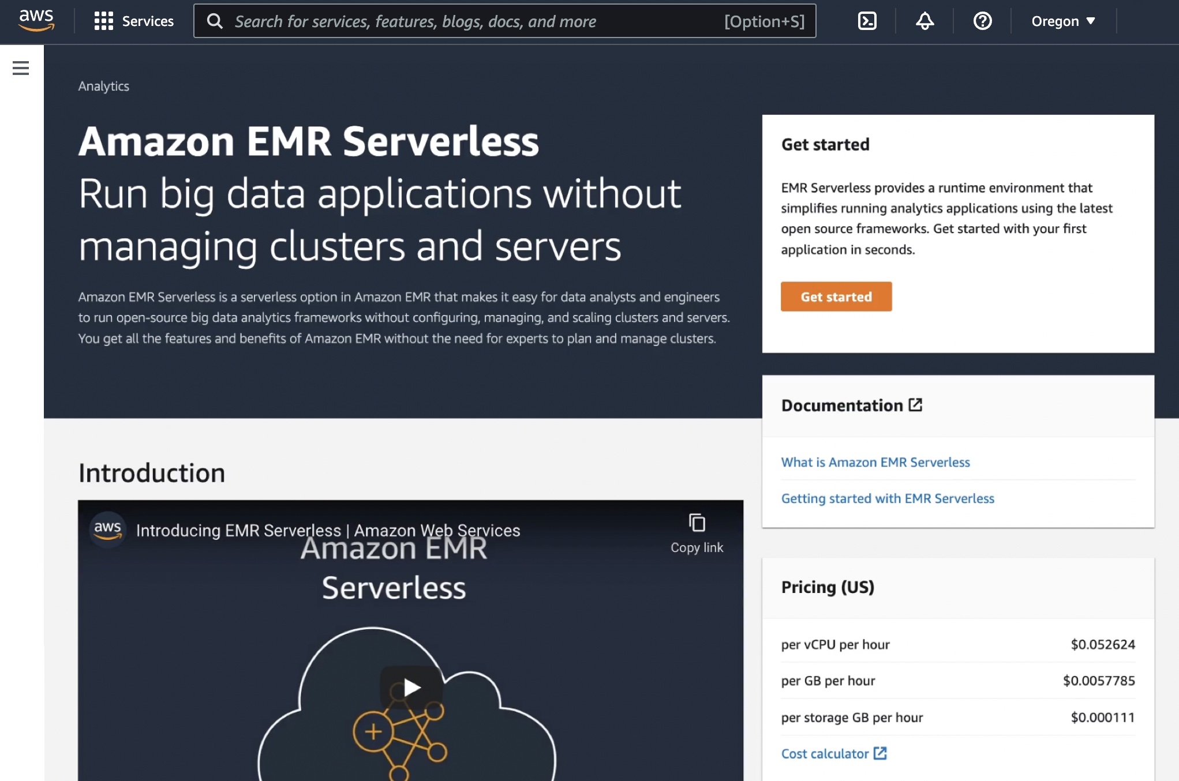Open the video title Introducing EMR Serverless
The image size is (1179, 781).
pyautogui.click(x=328, y=530)
